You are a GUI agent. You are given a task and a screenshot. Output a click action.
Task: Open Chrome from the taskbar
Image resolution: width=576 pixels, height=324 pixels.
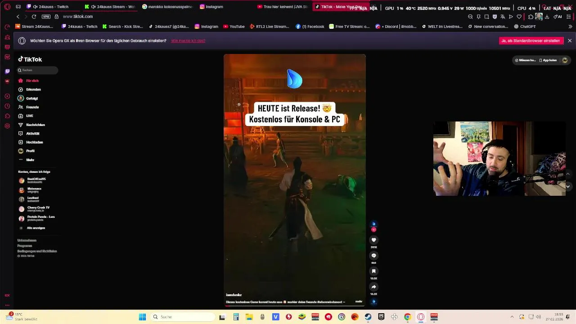click(x=407, y=317)
